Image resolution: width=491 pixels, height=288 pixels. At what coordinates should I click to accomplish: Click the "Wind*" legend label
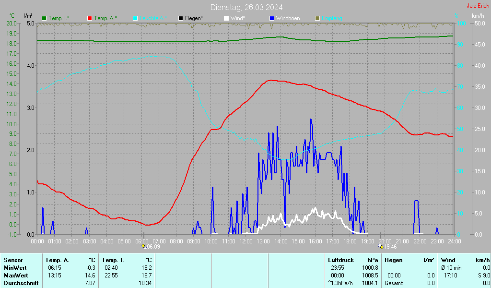(237, 18)
